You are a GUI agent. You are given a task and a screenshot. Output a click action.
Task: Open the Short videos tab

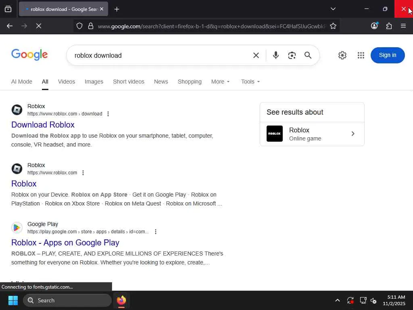point(129,82)
